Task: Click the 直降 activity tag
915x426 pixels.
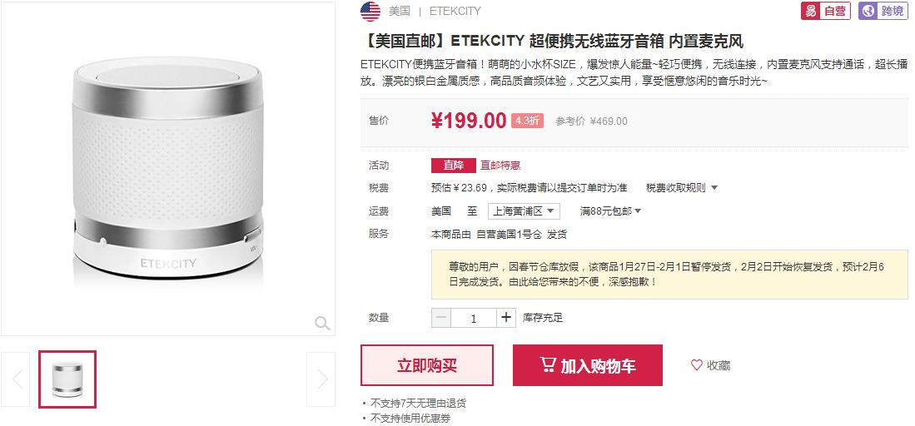Action: pyautogui.click(x=454, y=166)
